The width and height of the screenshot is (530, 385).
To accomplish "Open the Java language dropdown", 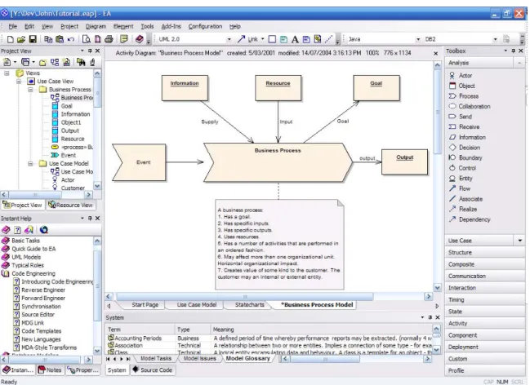I will click(418, 39).
